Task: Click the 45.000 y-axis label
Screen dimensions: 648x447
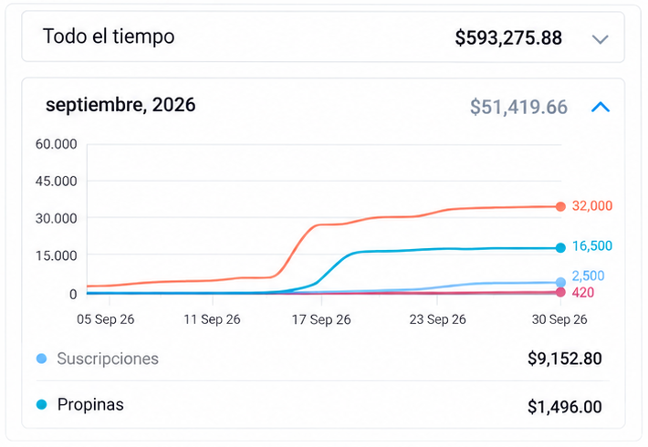Action: pyautogui.click(x=57, y=181)
